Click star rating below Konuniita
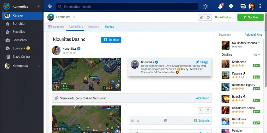This screenshot has height=133, width=267. pyautogui.click(x=69, y=53)
